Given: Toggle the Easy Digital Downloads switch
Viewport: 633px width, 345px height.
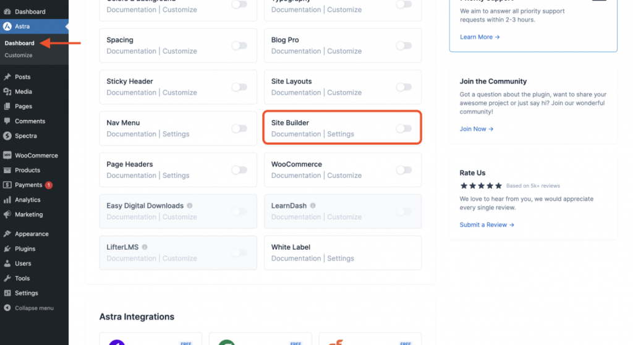Looking at the screenshot, I should click(239, 211).
